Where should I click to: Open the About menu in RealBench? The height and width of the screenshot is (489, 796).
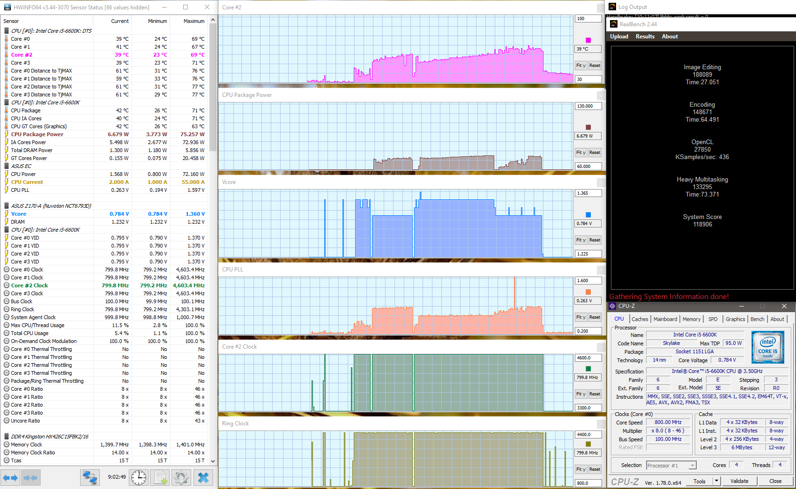tap(670, 36)
